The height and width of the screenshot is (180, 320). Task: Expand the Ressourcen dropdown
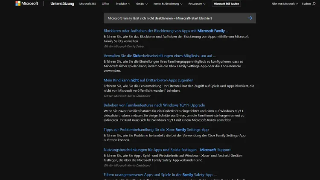197,4
